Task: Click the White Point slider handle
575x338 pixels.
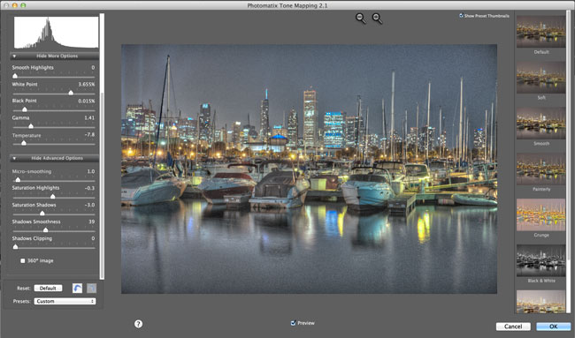Action: (71, 93)
